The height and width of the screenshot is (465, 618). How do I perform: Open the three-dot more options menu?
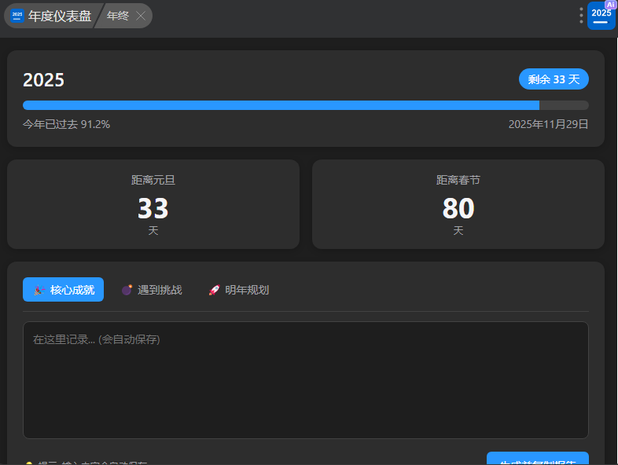tap(581, 16)
